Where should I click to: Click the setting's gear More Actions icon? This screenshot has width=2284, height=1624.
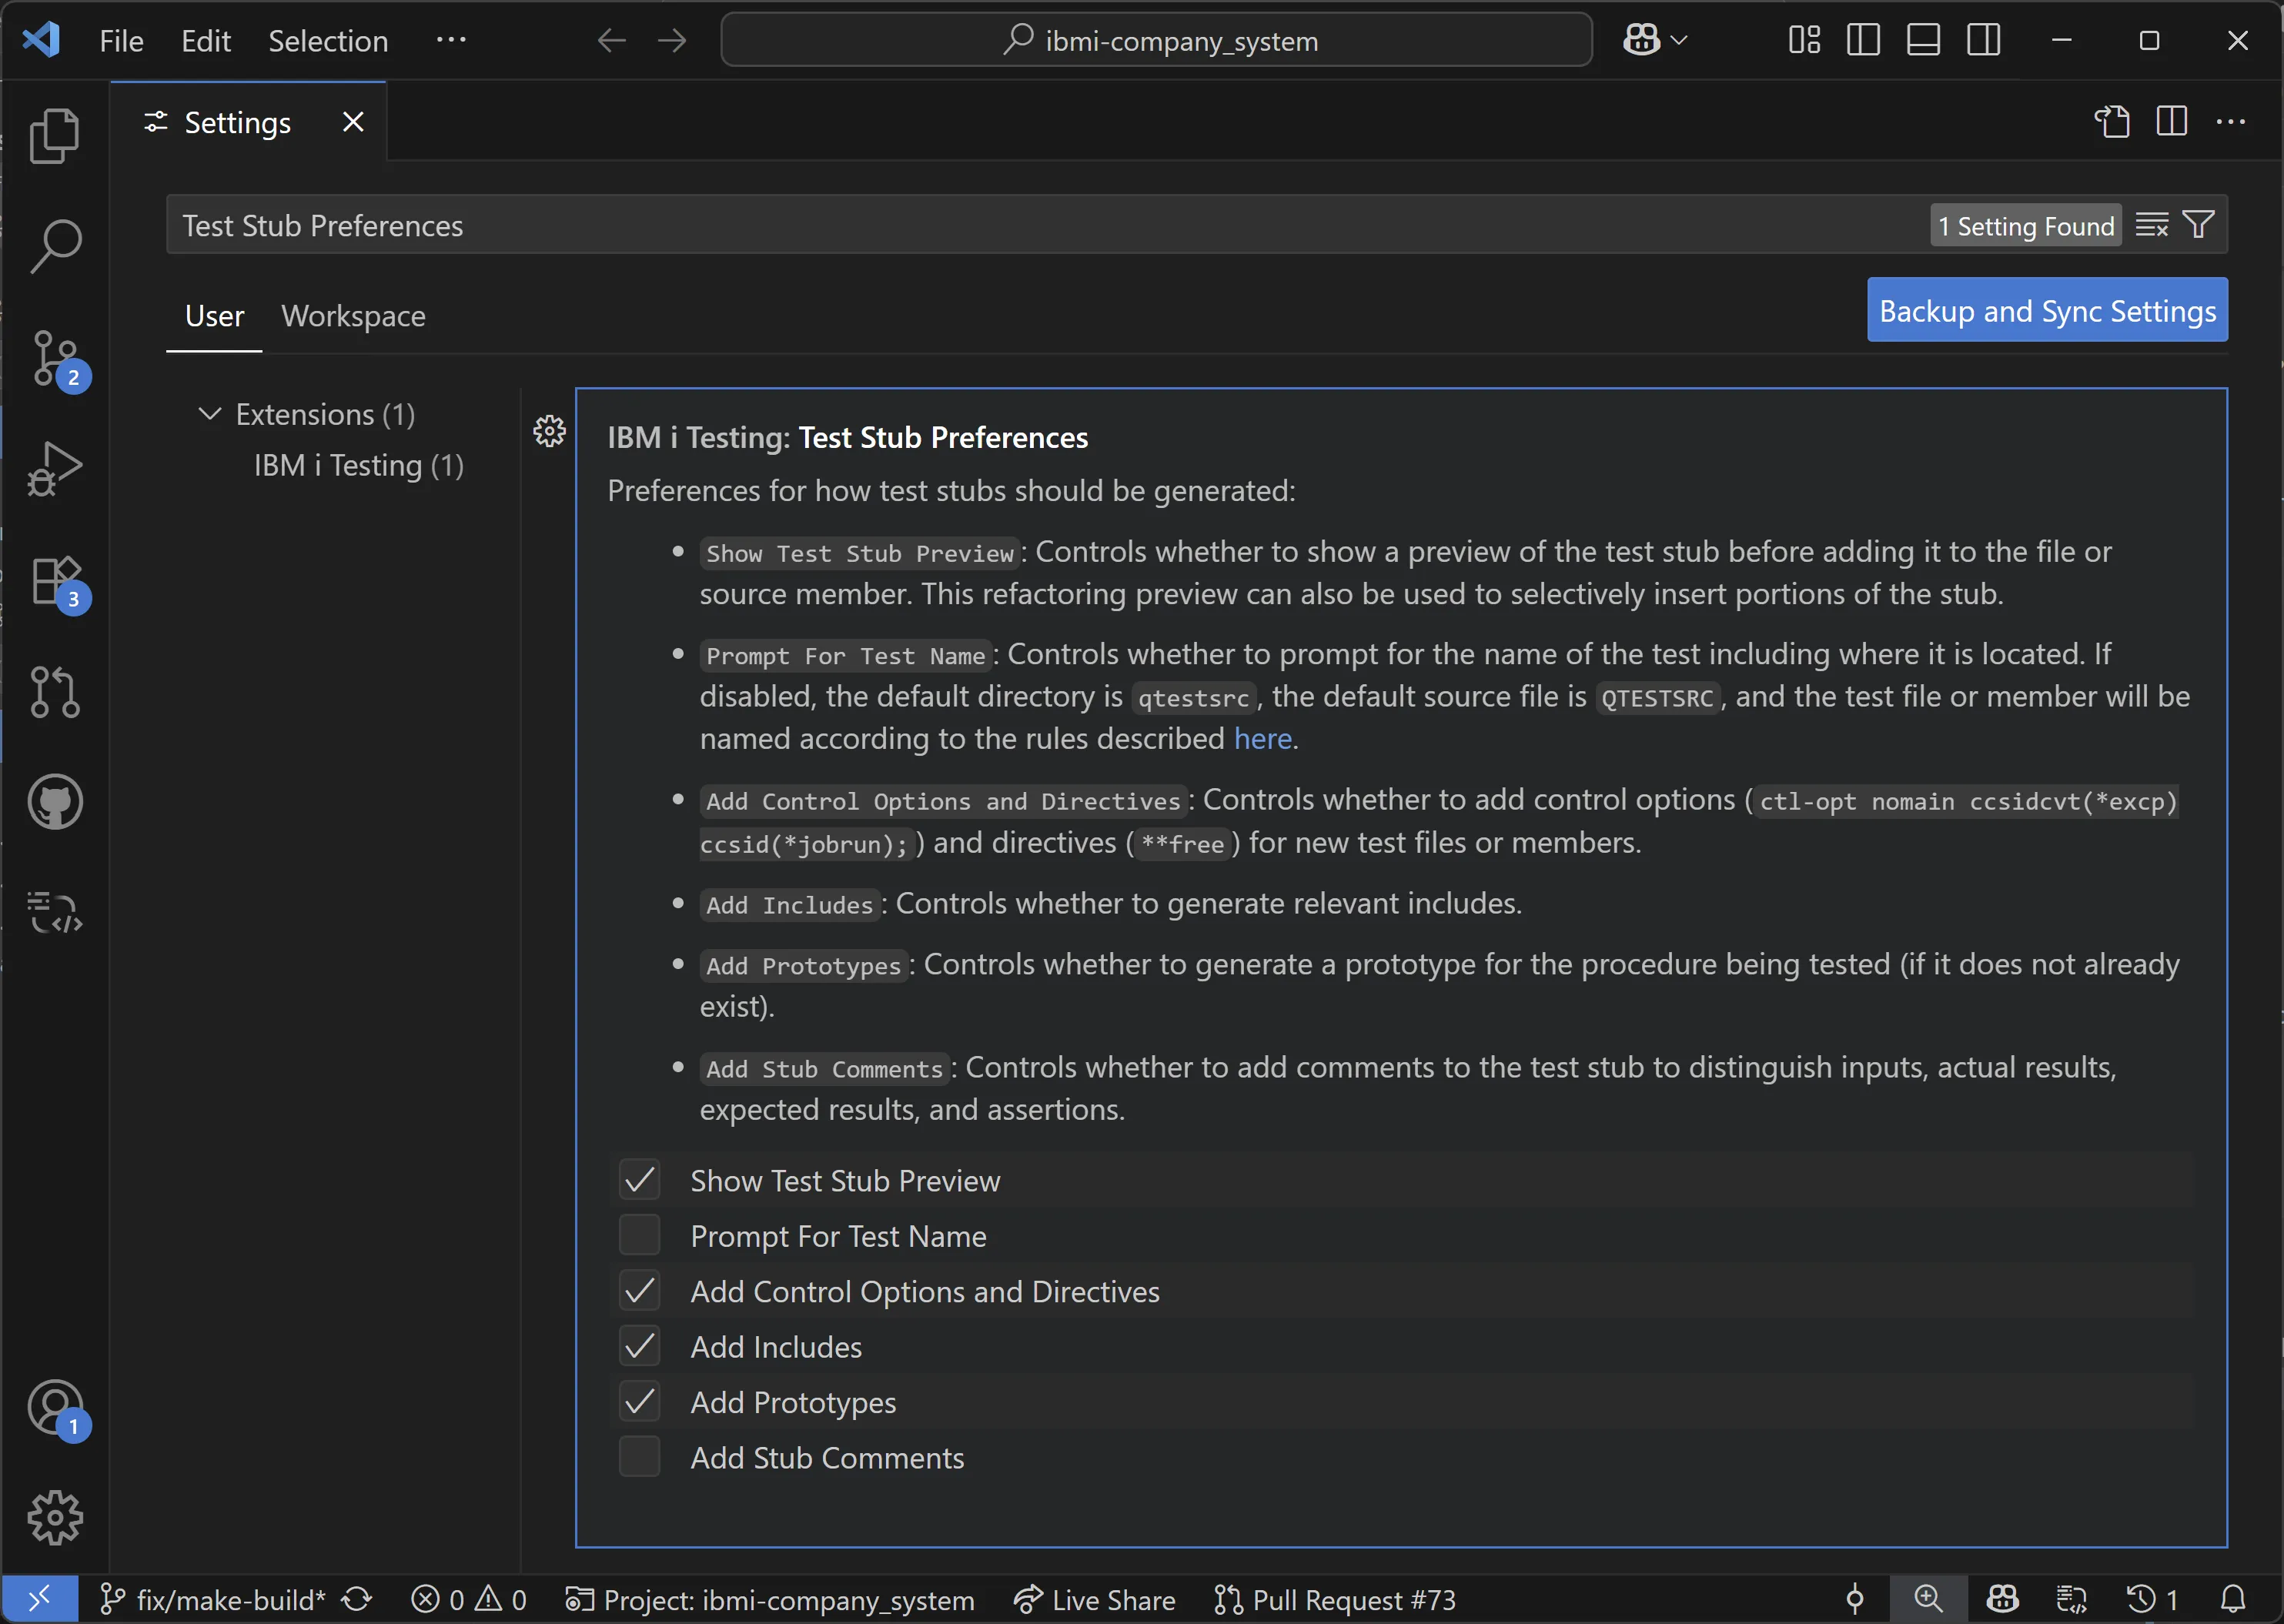click(x=549, y=431)
